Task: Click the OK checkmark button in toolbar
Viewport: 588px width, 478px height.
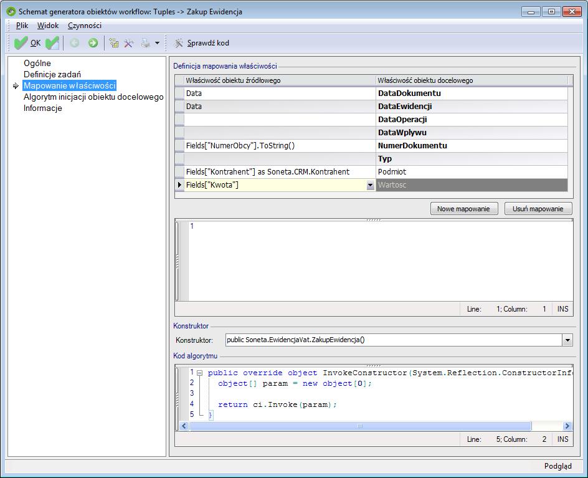Action: (x=27, y=43)
